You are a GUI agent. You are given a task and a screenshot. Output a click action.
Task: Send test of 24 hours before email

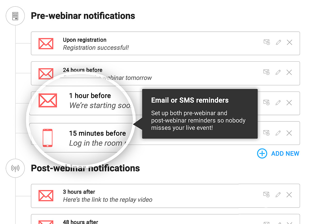tap(267, 72)
